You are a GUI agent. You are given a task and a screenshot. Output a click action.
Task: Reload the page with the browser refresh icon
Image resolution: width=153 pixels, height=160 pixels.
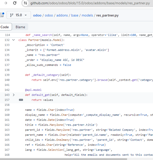pos(15,3)
